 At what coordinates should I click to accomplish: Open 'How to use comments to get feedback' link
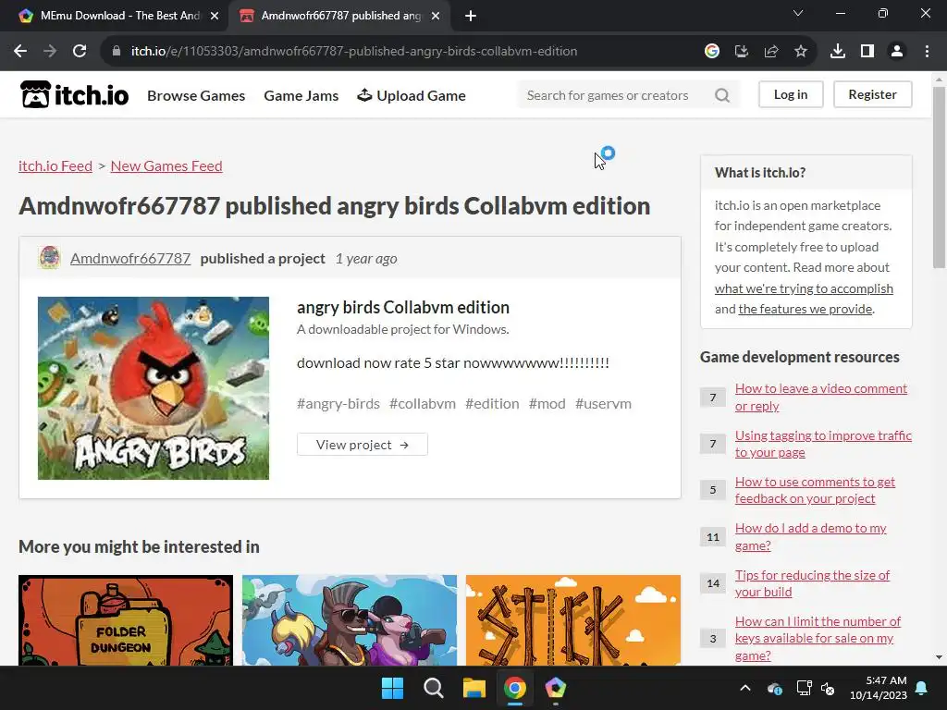click(x=815, y=490)
